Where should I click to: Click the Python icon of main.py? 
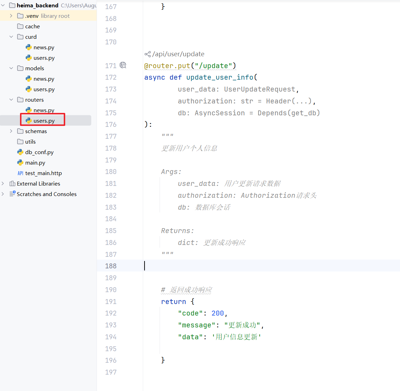20,163
